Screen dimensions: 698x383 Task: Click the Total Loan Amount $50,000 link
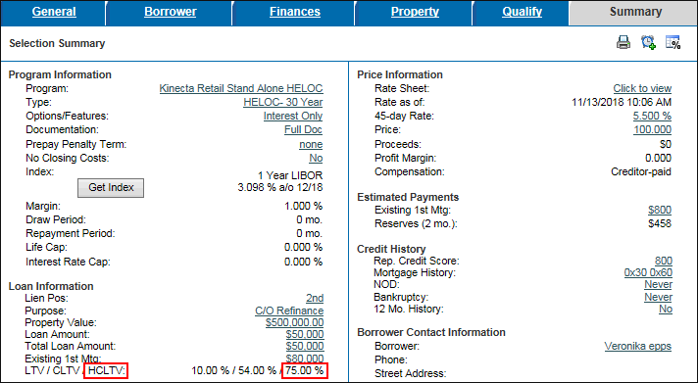(305, 346)
